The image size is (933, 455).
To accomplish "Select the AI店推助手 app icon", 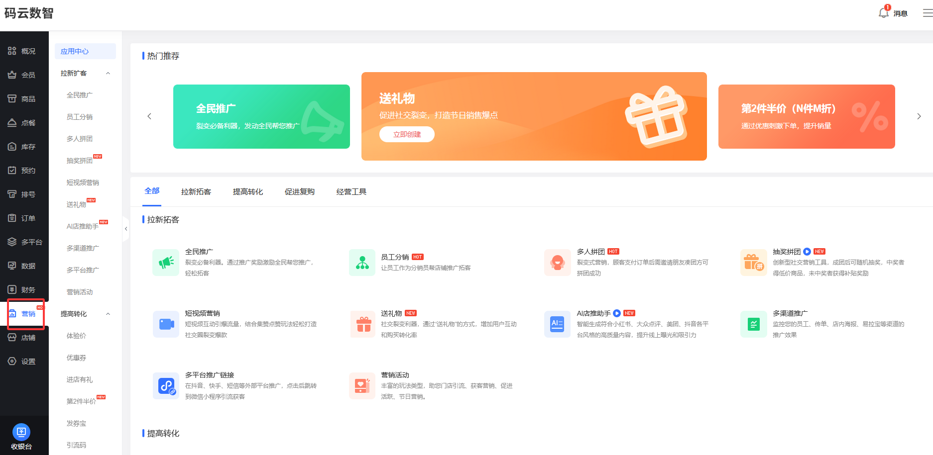I will pos(557,324).
